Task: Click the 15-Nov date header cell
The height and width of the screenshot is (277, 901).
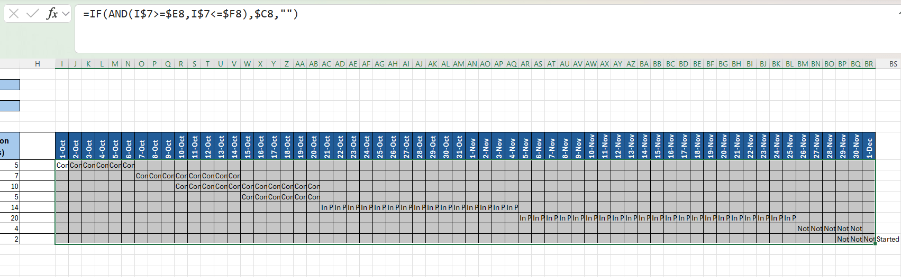Action: (657, 146)
